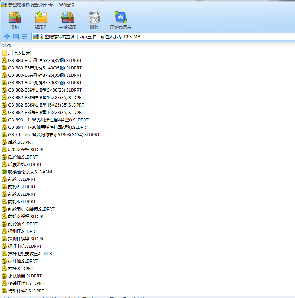The height and width of the screenshot is (298, 295).
Task: Select GB 882-88销轴 B型6×38(35).SLDPRT
Action: 42,90
